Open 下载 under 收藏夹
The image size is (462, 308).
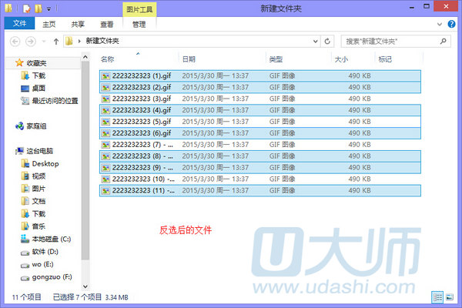tap(38, 75)
